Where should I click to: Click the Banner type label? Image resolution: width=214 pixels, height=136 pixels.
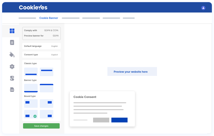coord(30,80)
